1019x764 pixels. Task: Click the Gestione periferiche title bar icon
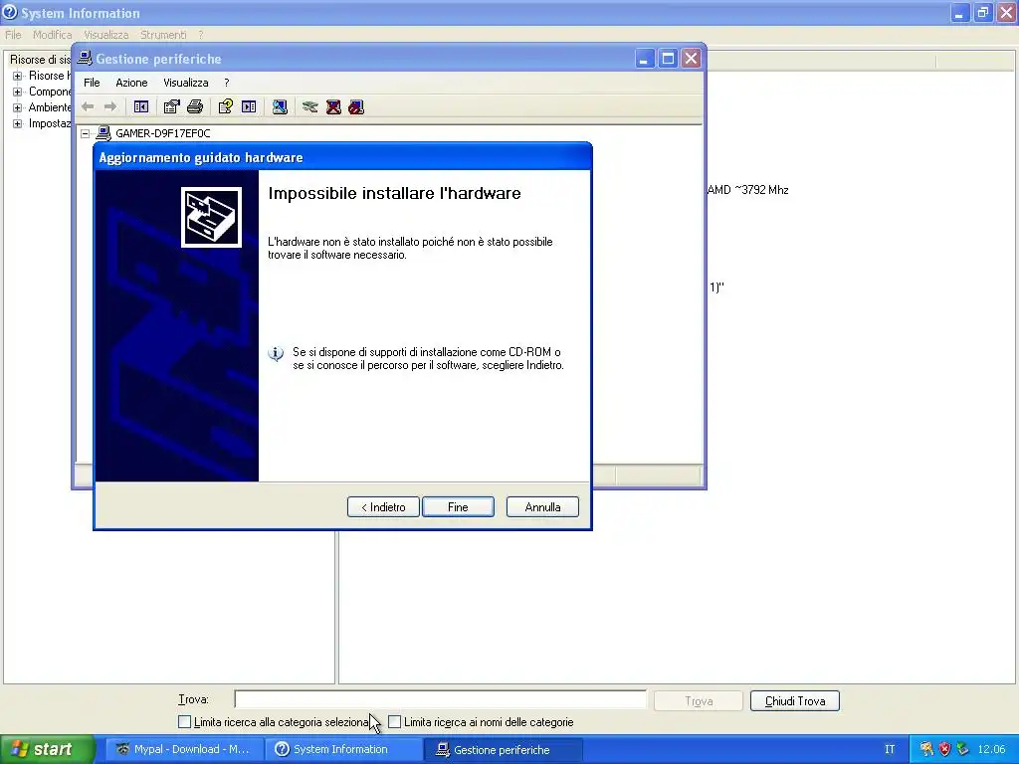point(85,59)
